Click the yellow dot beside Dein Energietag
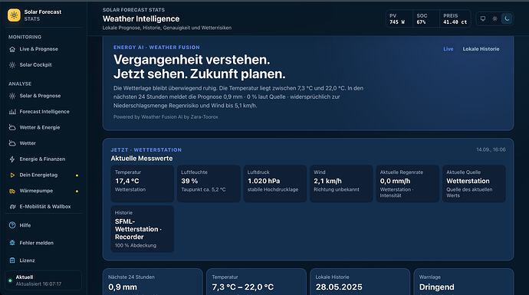Image resolution: width=529 pixels, height=295 pixels. pos(77,175)
